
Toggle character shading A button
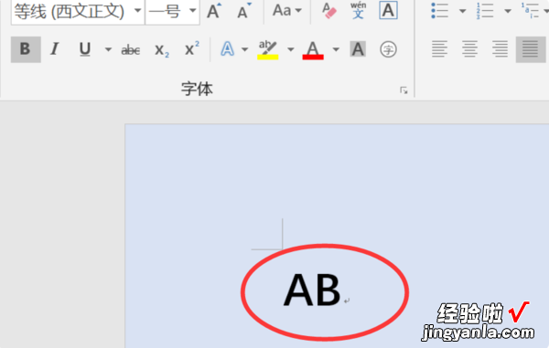358,49
